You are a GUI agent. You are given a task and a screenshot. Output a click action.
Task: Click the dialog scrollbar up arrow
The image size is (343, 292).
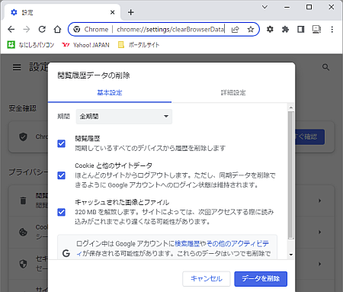click(291, 107)
